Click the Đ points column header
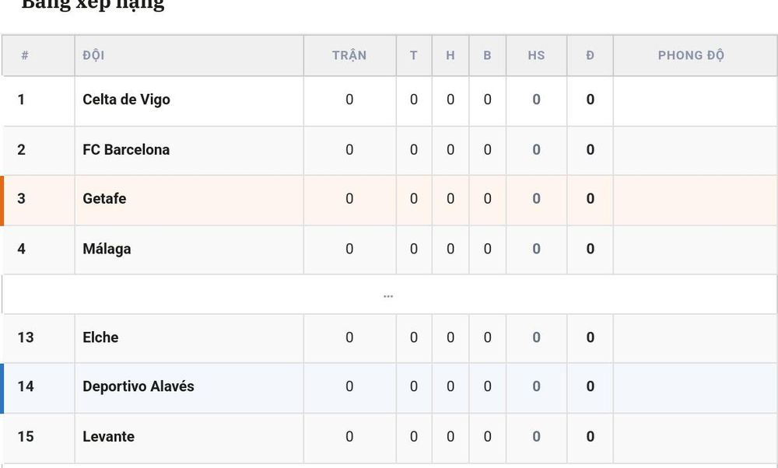 pyautogui.click(x=590, y=55)
